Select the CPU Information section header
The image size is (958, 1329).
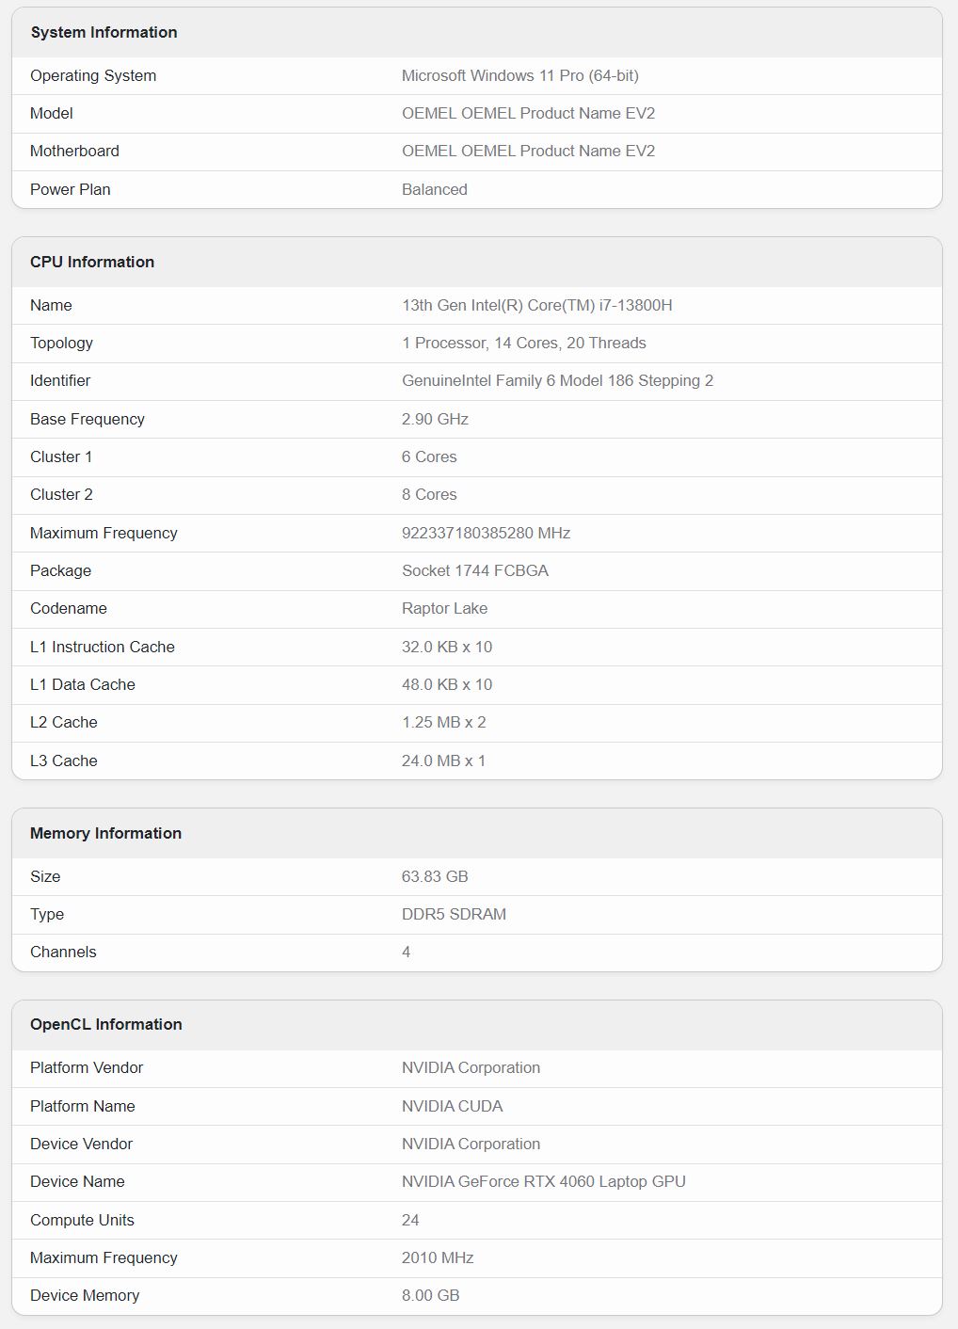92,262
